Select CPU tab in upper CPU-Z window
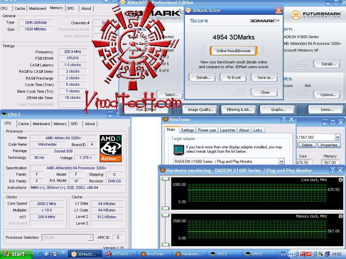This screenshot has width=346, height=259. coord(4,8)
